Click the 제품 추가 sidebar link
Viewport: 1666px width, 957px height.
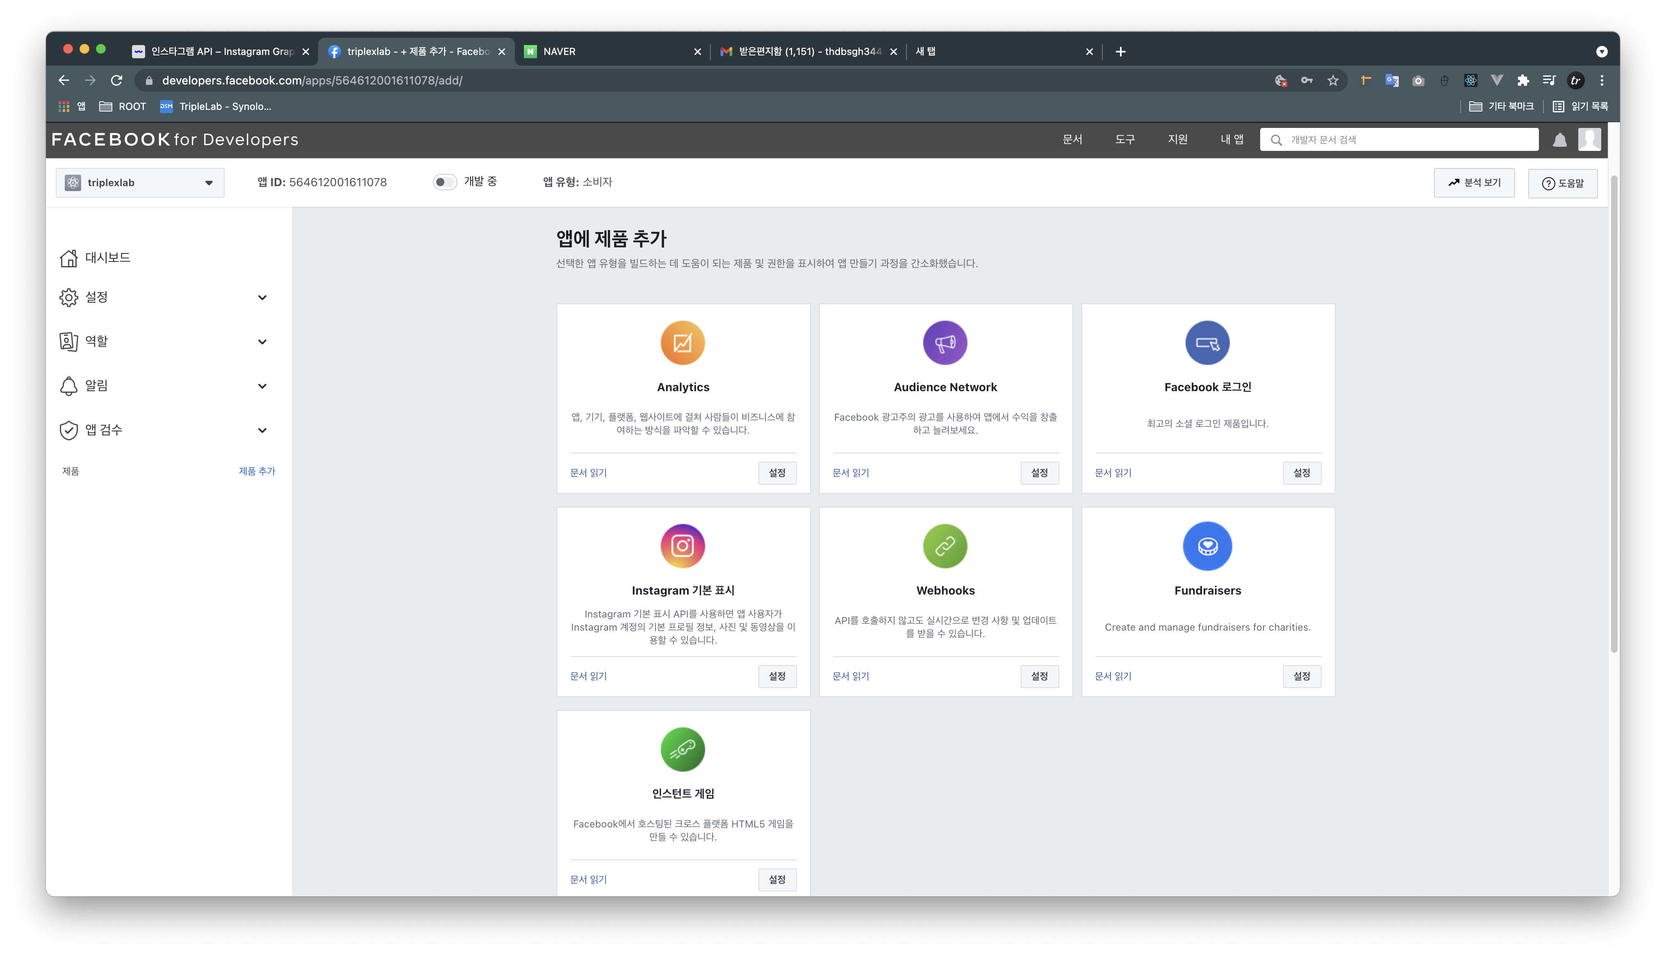(257, 471)
